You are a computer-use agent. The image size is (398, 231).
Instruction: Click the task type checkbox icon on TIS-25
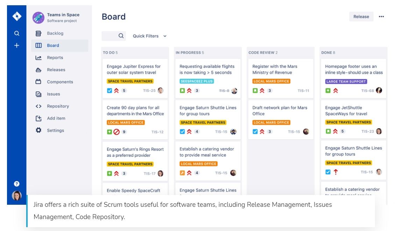(x=109, y=90)
